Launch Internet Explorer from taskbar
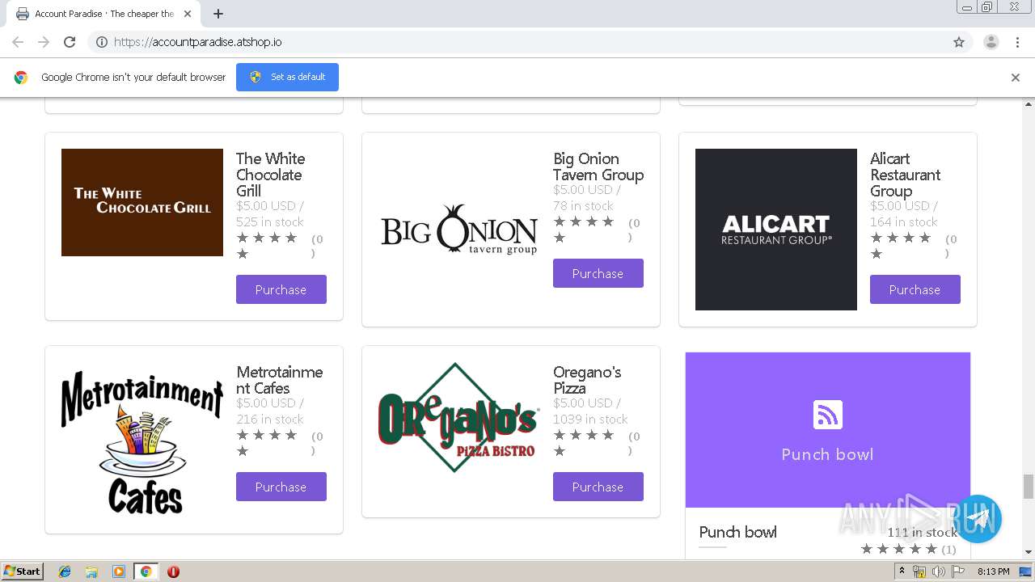Screen dimensions: 1035x582 coord(65,571)
